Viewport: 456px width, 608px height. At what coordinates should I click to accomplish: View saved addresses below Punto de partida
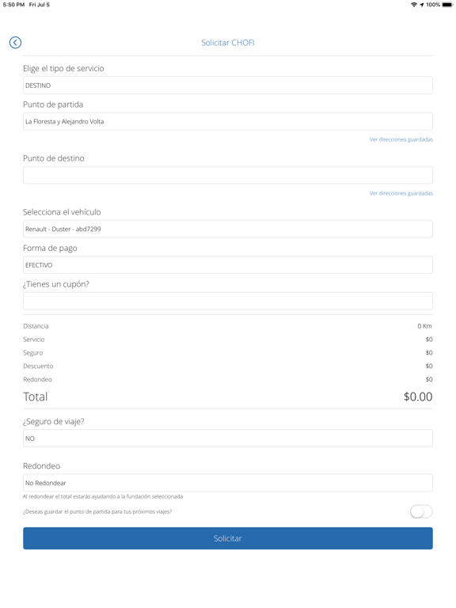[x=401, y=139]
